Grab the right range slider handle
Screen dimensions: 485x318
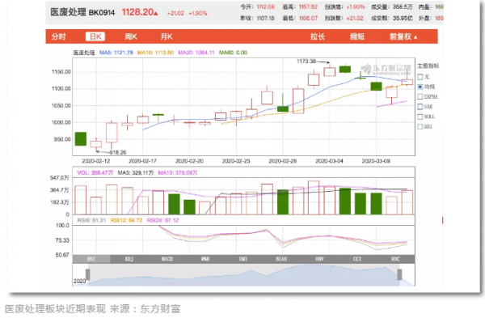[x=399, y=274]
